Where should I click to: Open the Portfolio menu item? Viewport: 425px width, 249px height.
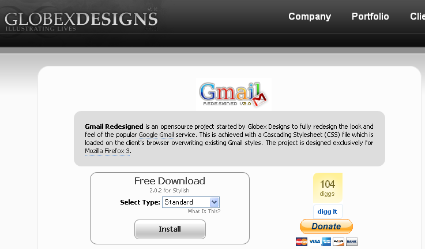tap(370, 17)
